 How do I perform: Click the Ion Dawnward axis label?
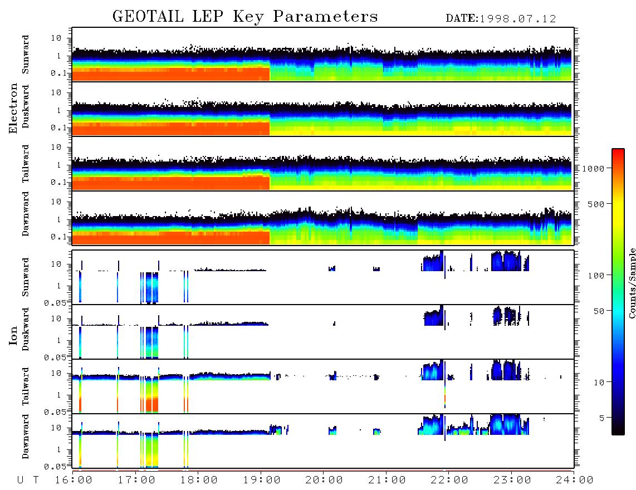point(26,437)
